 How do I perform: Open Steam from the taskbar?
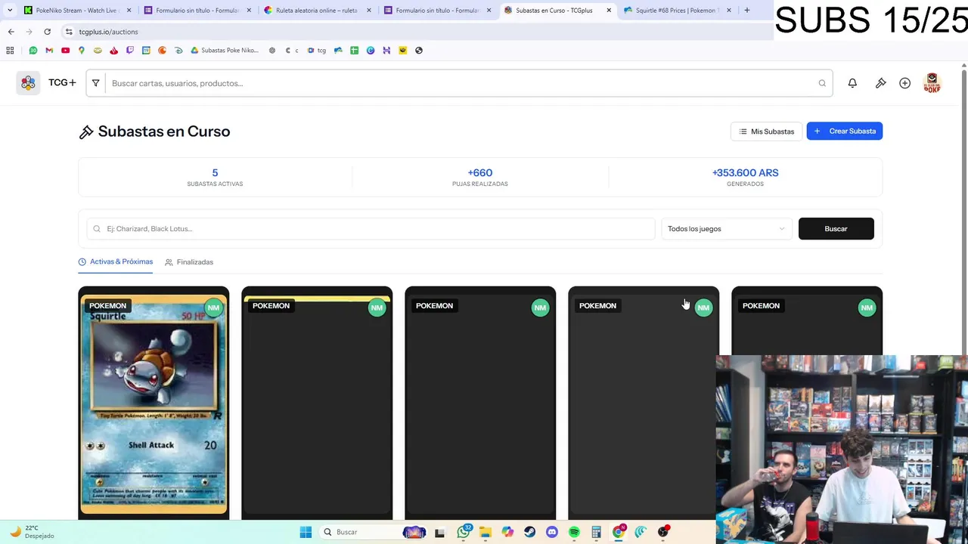(x=529, y=532)
